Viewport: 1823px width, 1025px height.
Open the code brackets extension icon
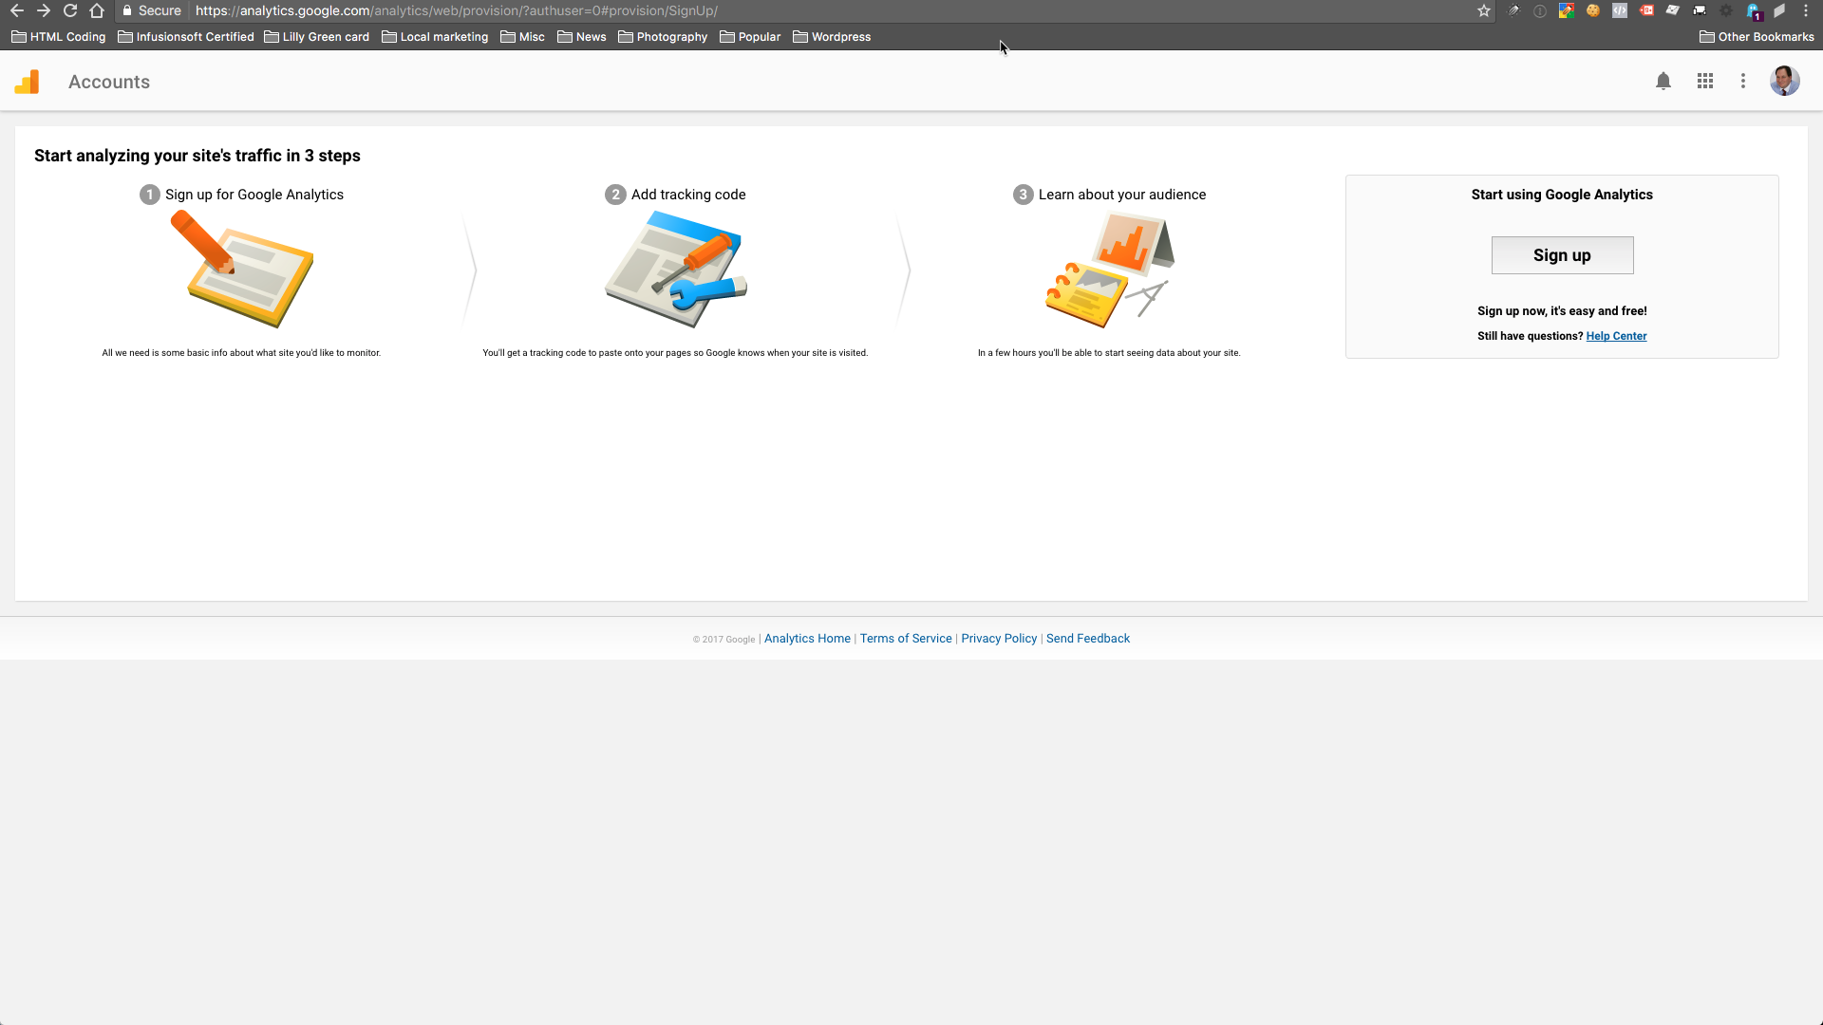click(x=1620, y=10)
